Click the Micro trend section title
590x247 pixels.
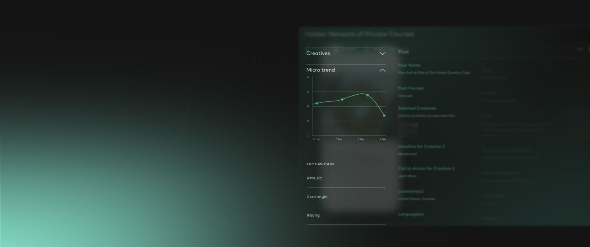pyautogui.click(x=320, y=70)
